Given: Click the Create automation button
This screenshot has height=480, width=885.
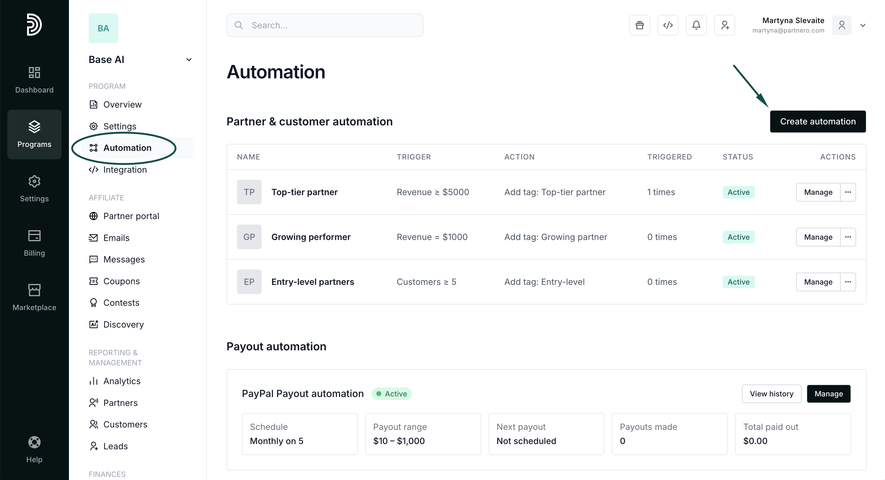Looking at the screenshot, I should tap(817, 121).
